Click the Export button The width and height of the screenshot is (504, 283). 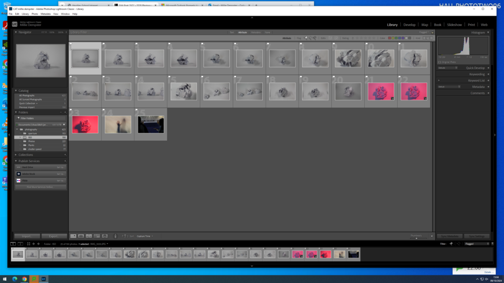pyautogui.click(x=54, y=236)
